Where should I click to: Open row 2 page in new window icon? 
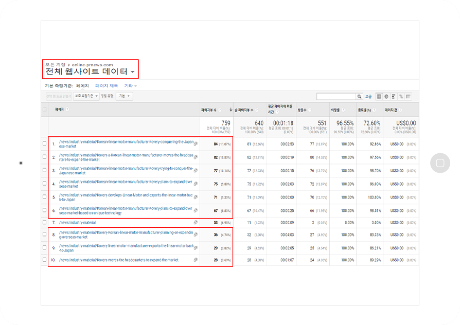(196, 157)
